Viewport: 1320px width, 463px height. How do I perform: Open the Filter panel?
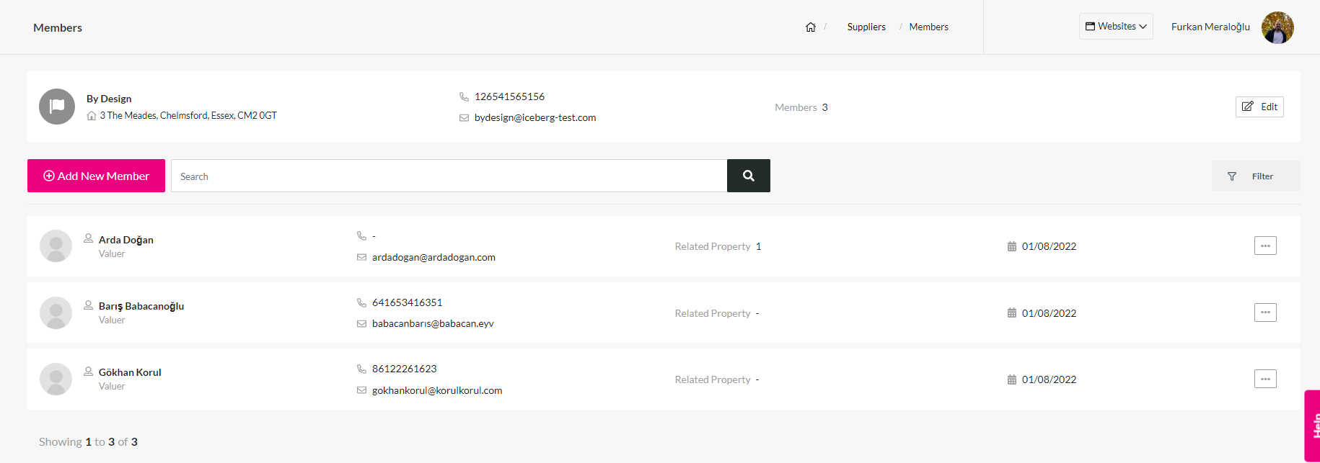[1256, 176]
